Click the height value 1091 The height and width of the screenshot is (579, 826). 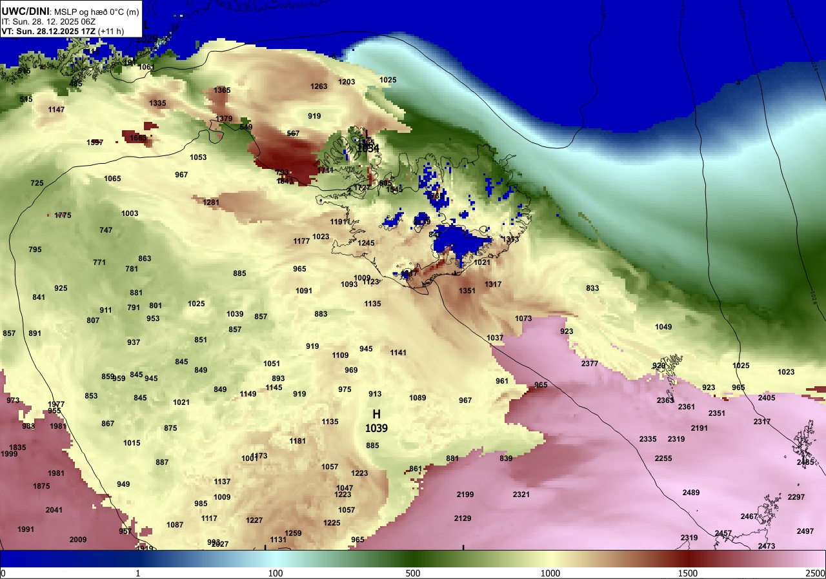304,291
